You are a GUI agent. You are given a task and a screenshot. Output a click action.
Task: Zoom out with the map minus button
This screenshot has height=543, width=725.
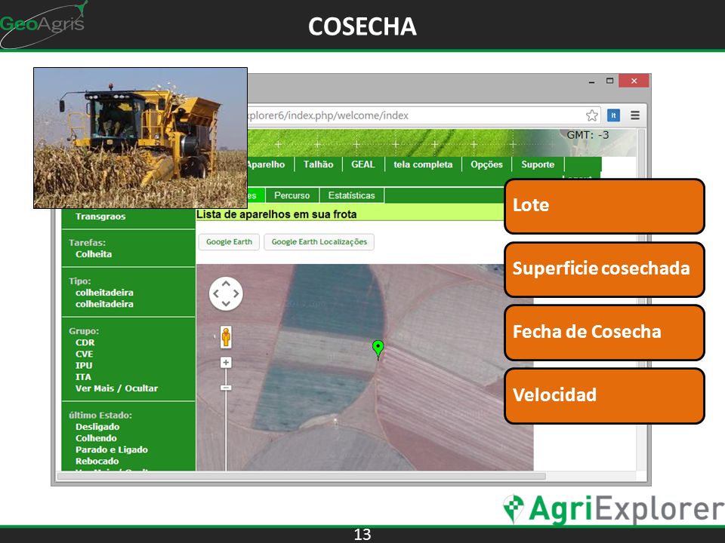(226, 388)
